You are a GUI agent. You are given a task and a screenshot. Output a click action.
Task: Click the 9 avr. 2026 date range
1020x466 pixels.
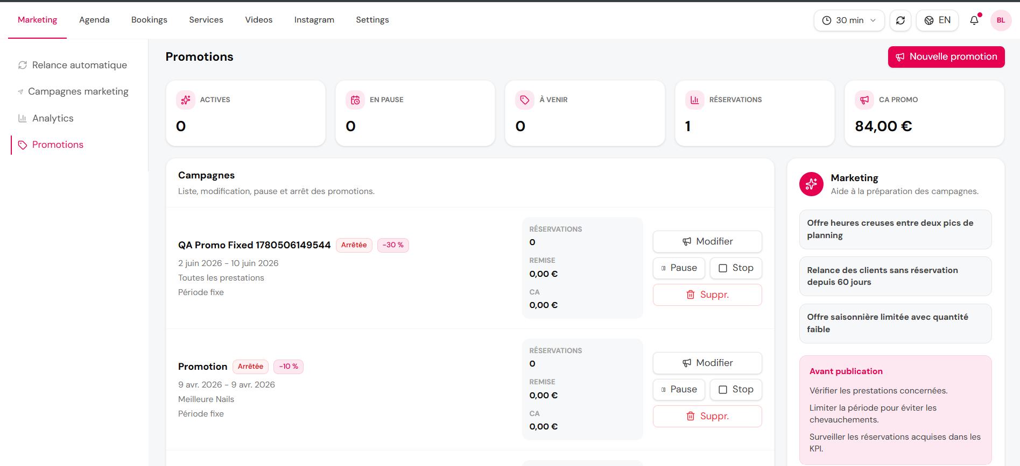(227, 385)
